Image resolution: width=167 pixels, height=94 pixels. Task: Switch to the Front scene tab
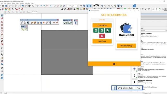click(13, 12)
